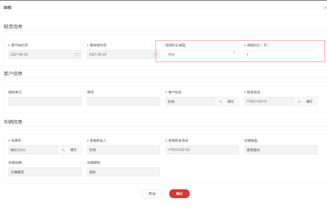This screenshot has height=210, width=327.
Task: Click the 楼栋单元 input field
Action: 45,101
